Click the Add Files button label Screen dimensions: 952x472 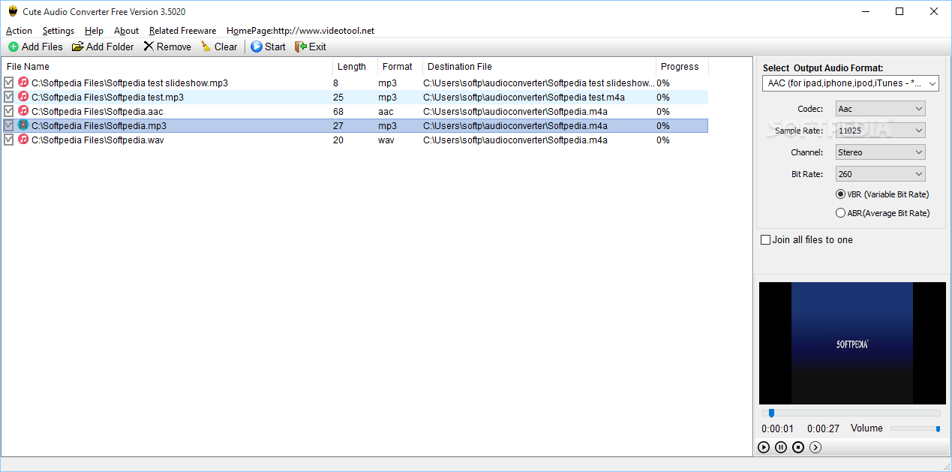tap(42, 47)
